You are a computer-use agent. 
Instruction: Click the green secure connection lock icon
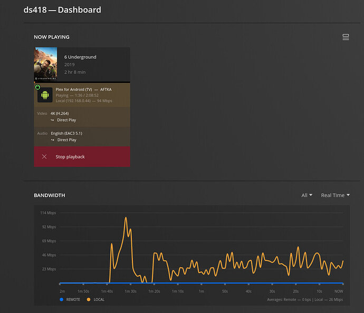pyautogui.click(x=37, y=87)
